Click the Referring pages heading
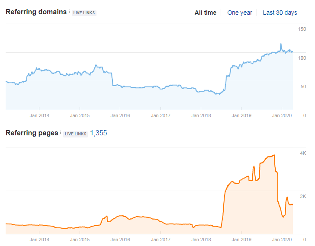315x246 pixels. click(x=32, y=133)
